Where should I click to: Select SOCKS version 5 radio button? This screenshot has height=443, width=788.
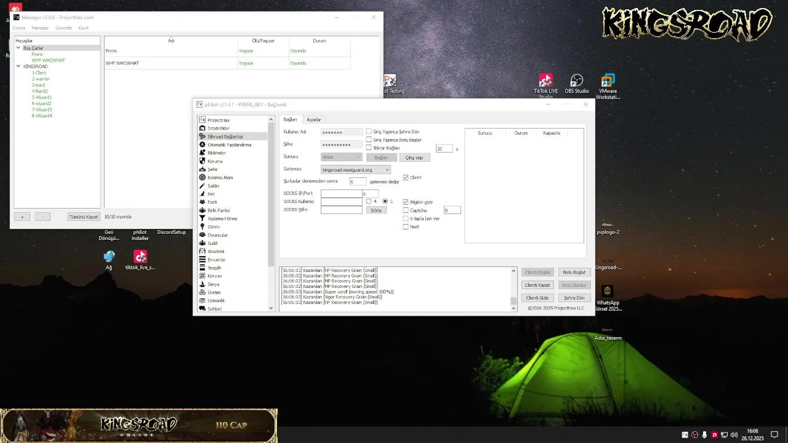385,201
